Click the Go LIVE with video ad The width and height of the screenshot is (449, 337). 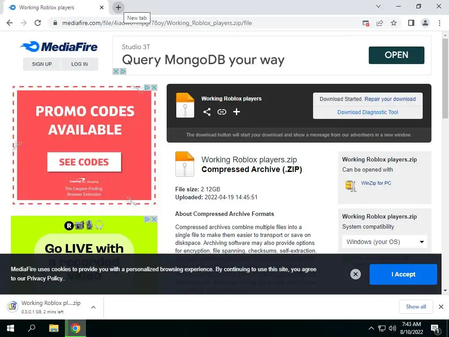coord(84,235)
